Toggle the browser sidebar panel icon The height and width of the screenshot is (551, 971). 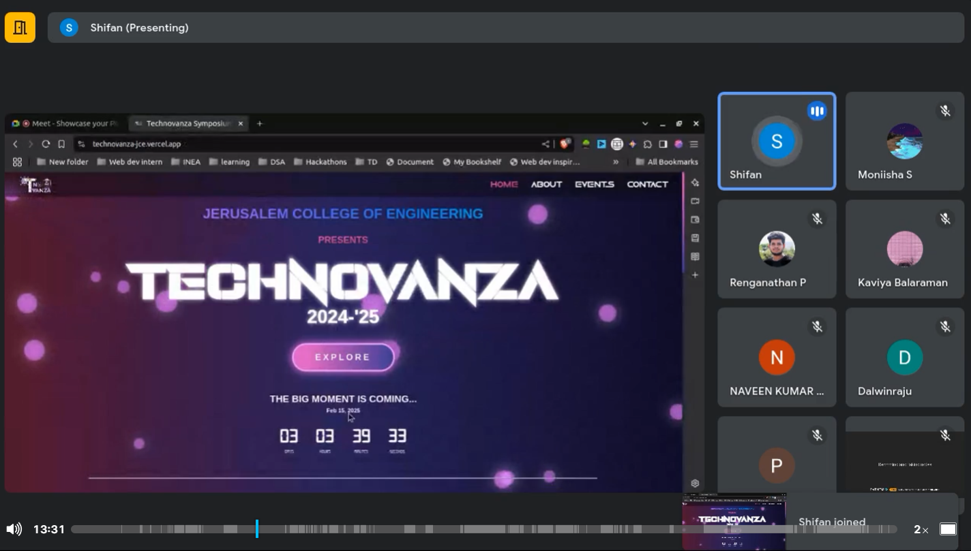(663, 144)
